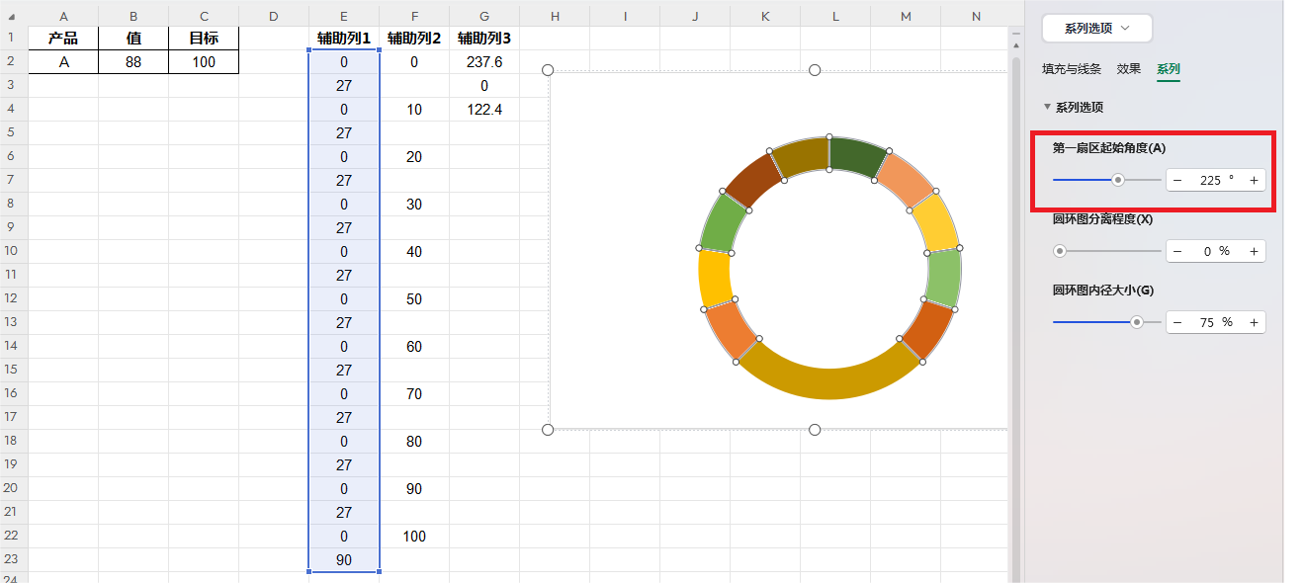Select the 辅助列2 cell showing 10
Screen dimensions: 1304x583
point(414,110)
